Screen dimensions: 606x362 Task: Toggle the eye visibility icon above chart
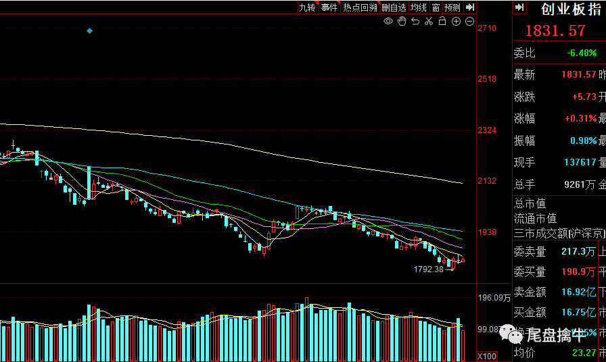tap(388, 22)
